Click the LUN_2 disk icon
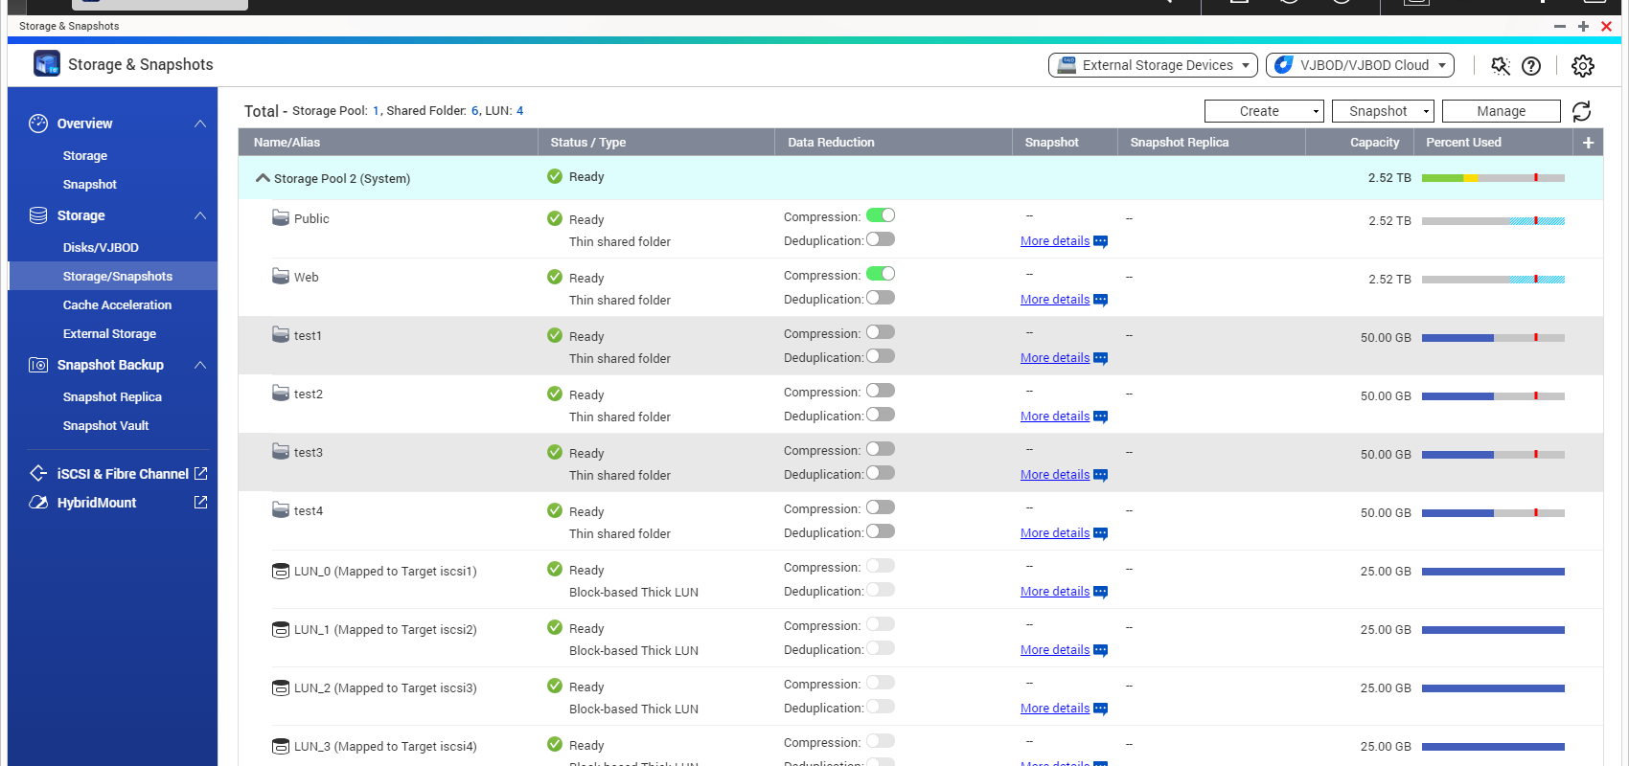 [281, 688]
